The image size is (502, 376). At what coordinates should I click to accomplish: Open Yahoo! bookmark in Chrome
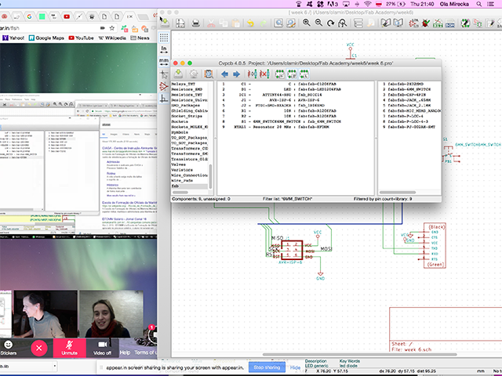[x=13, y=38]
